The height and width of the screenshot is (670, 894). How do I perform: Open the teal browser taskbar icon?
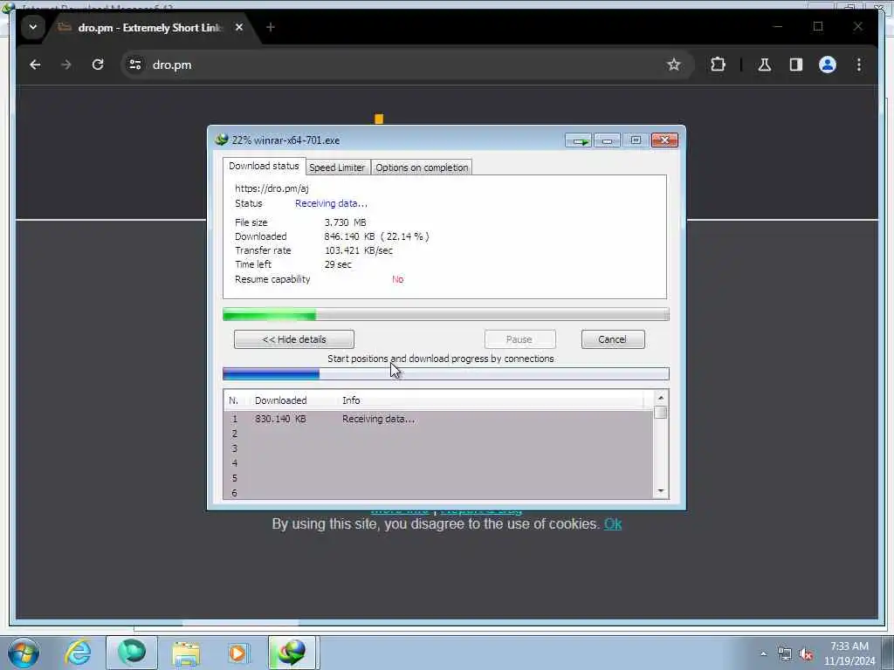(132, 653)
